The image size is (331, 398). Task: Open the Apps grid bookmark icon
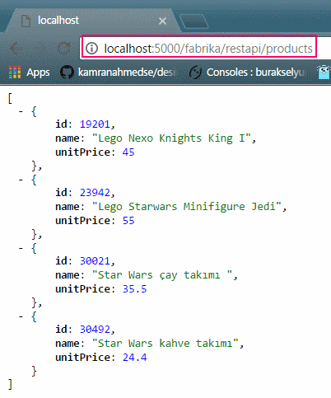pos(15,73)
